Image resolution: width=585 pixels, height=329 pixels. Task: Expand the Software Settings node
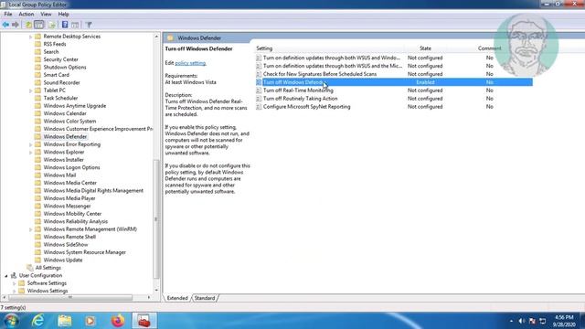(x=15, y=283)
